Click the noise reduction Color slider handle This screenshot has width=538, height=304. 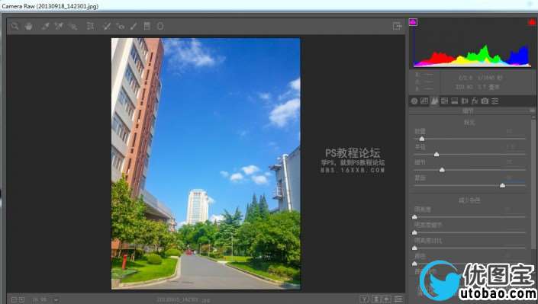[x=414, y=263]
